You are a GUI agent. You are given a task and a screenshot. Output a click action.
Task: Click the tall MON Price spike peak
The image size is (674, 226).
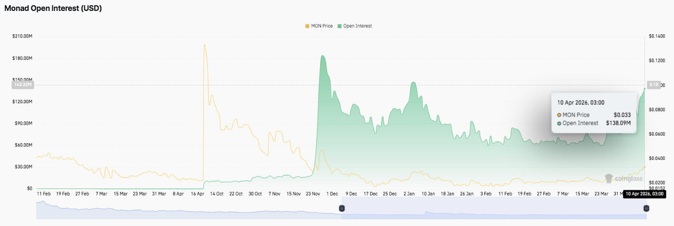tap(204, 45)
